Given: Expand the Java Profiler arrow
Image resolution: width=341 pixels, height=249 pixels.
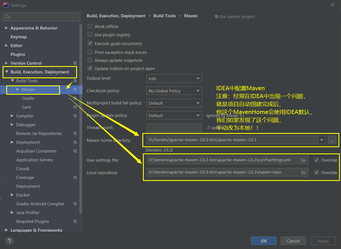Looking at the screenshot, I should point(12,212).
